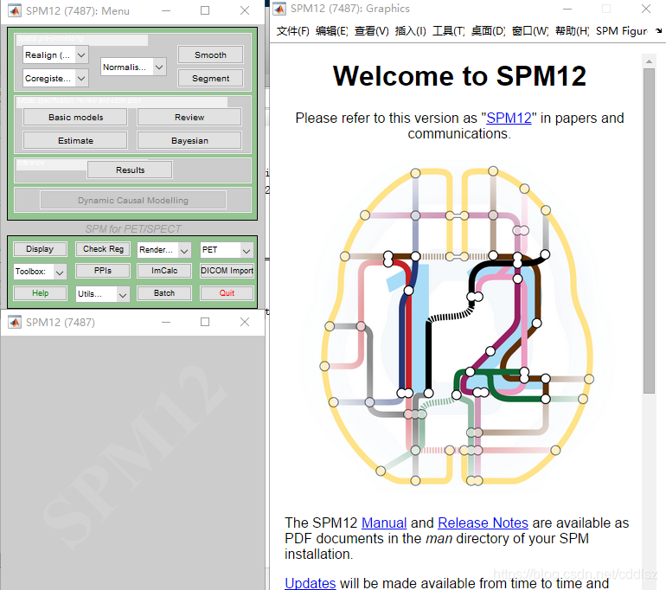Image resolution: width=666 pixels, height=590 pixels.
Task: Open the PET modality dropdown
Action: [x=227, y=250]
